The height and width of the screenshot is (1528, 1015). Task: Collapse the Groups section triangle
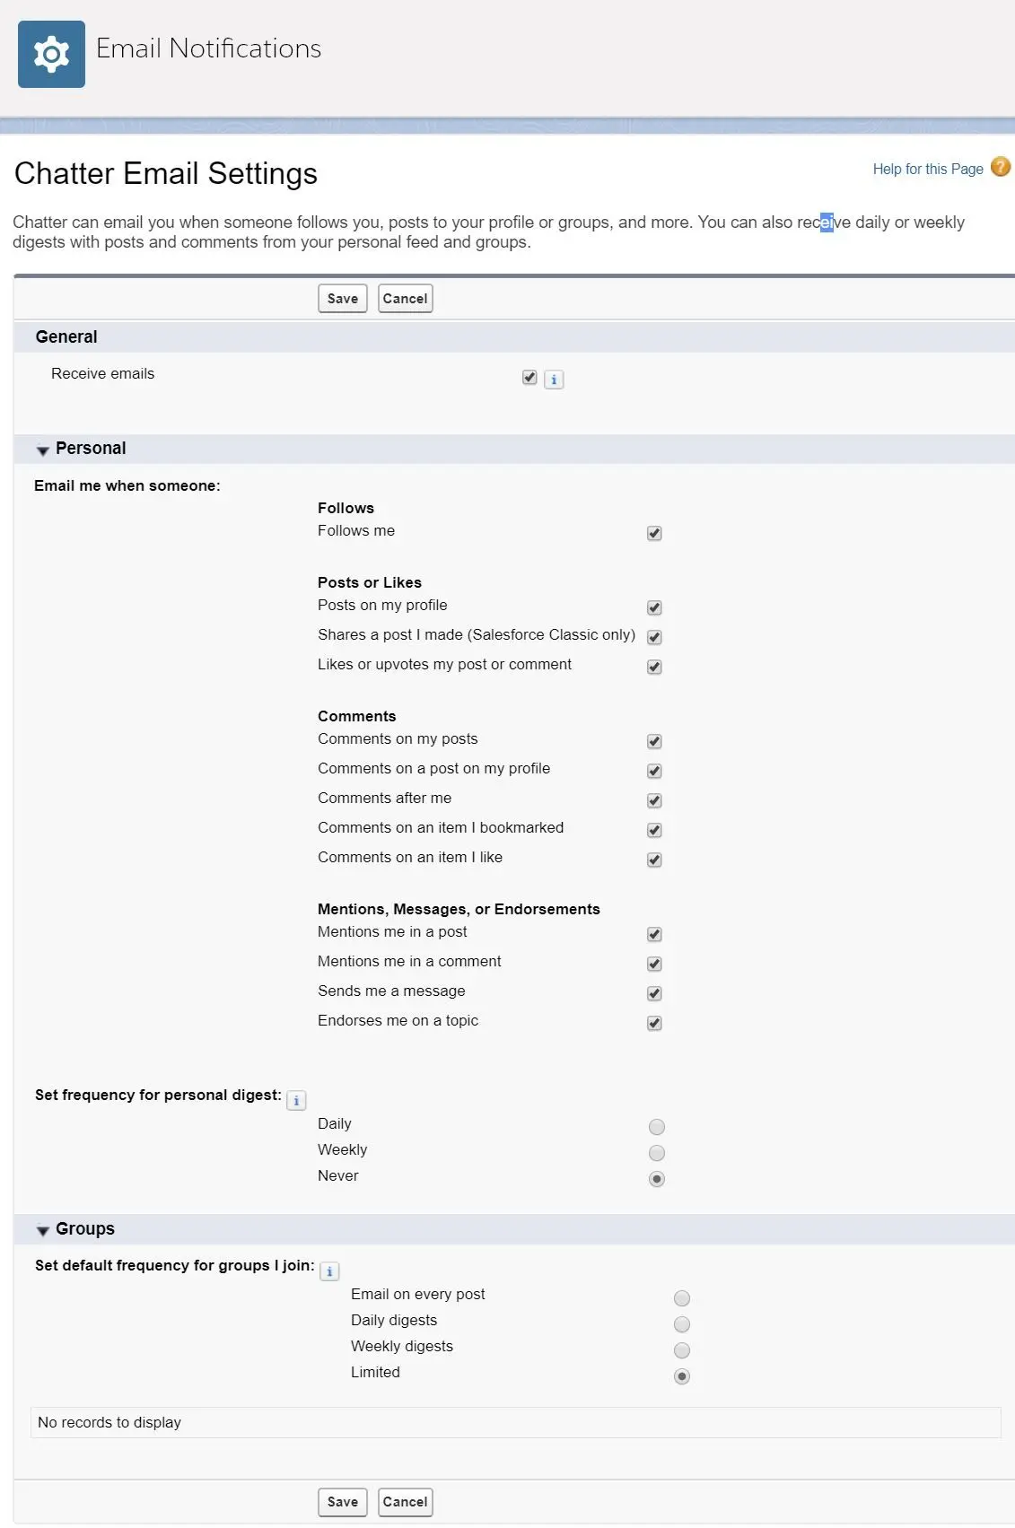[42, 1231]
